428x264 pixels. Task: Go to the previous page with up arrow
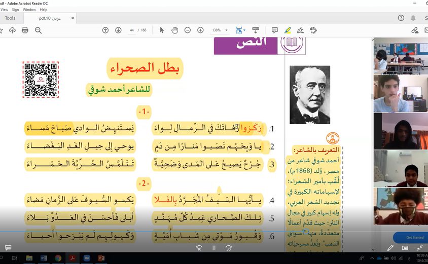tap(105, 30)
